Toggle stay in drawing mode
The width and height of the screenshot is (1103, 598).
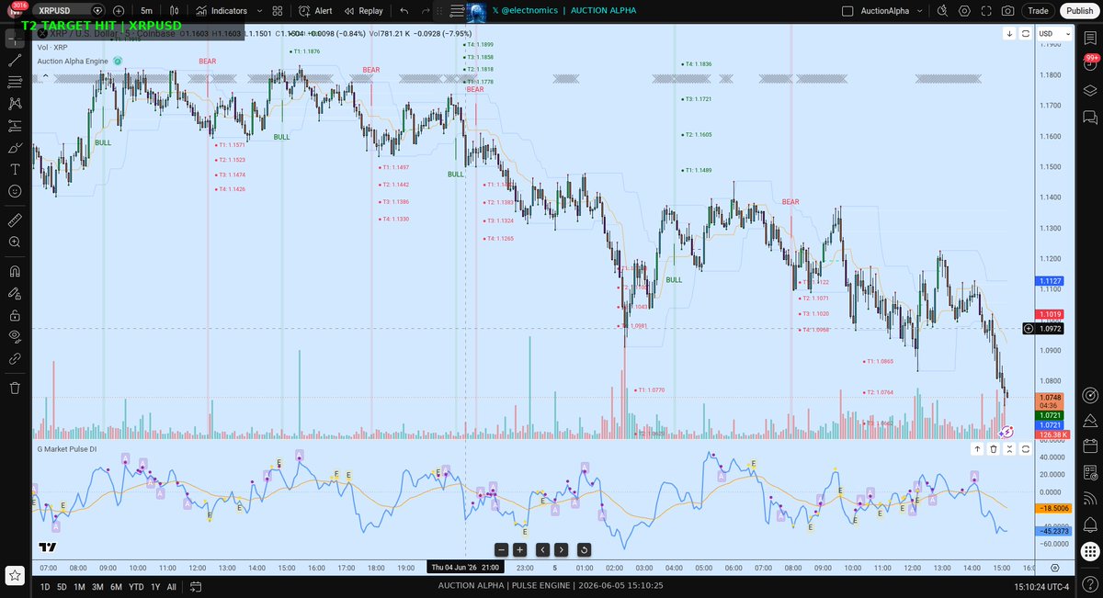15,294
